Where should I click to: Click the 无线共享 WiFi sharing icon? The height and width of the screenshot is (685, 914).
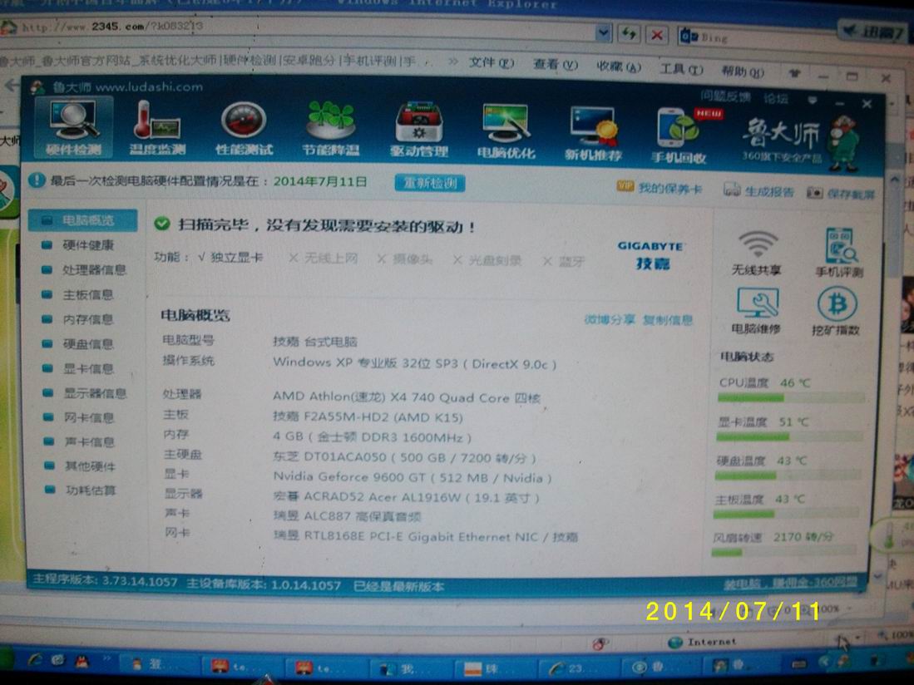(757, 253)
